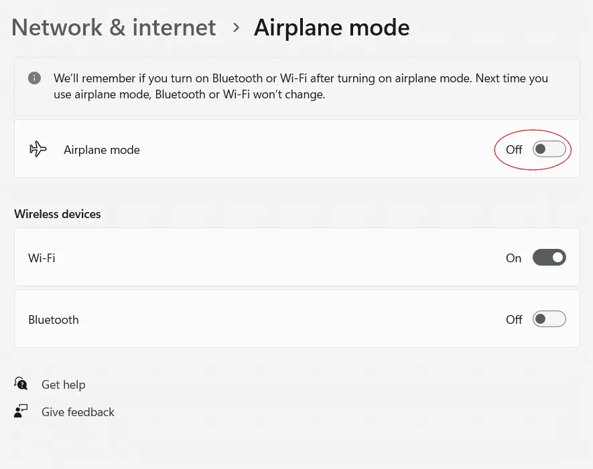Click the Bluetooth row label
The image size is (593, 469).
tap(54, 320)
